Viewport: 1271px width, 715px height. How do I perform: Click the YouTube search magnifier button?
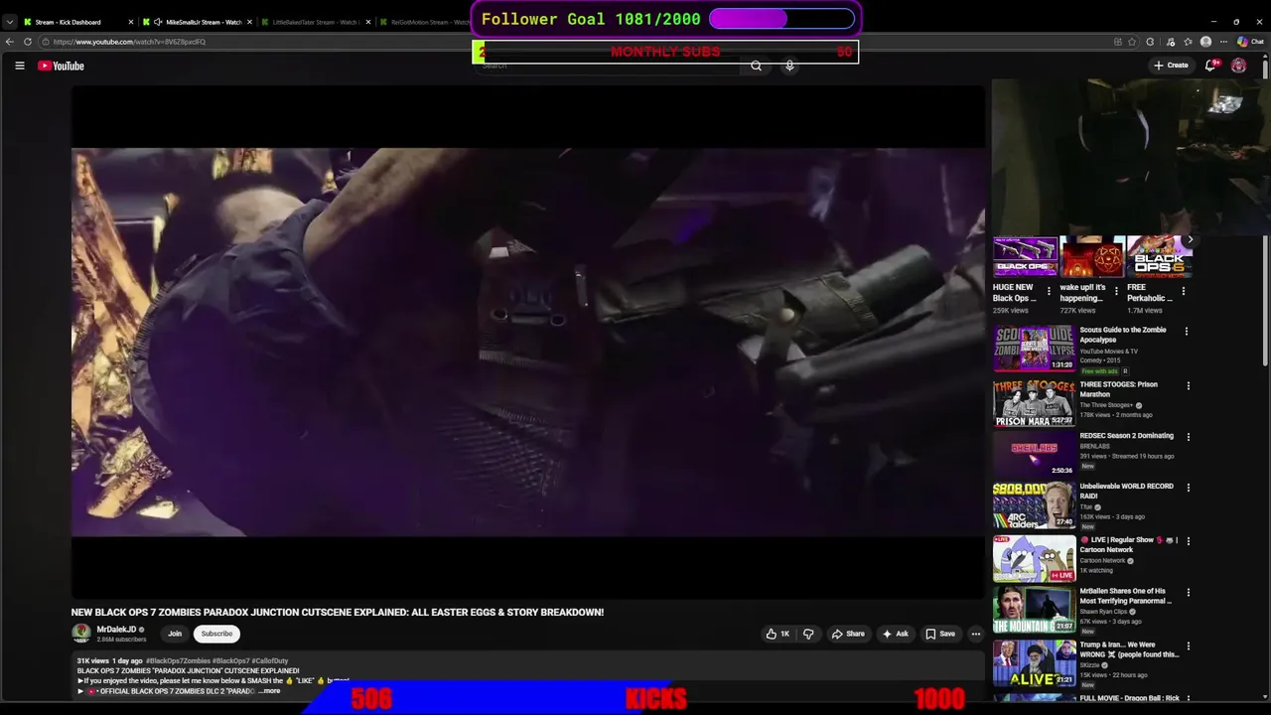click(x=757, y=66)
